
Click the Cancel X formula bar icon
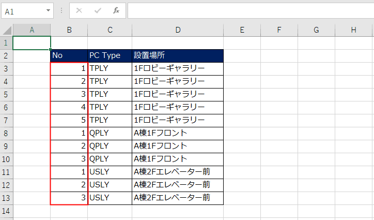point(79,10)
